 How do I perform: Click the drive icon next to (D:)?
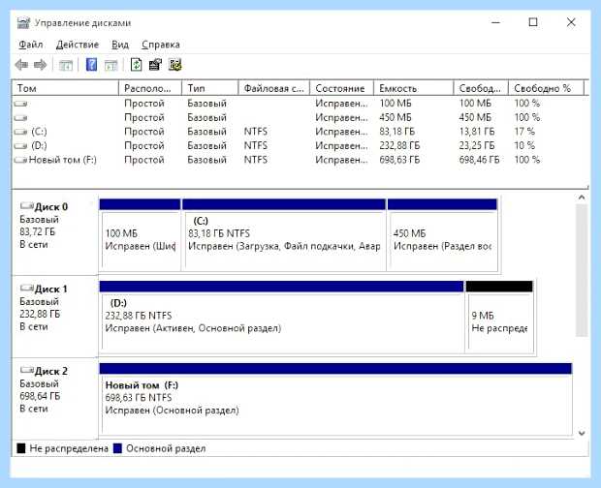click(20, 146)
